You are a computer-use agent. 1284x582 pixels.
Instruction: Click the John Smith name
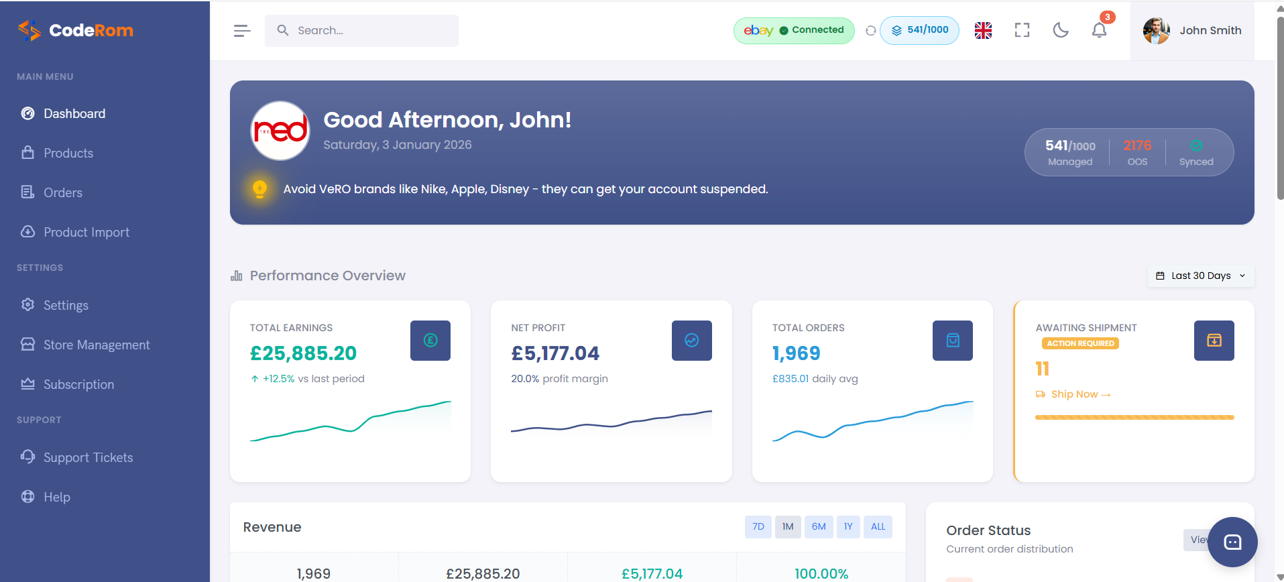(x=1210, y=31)
